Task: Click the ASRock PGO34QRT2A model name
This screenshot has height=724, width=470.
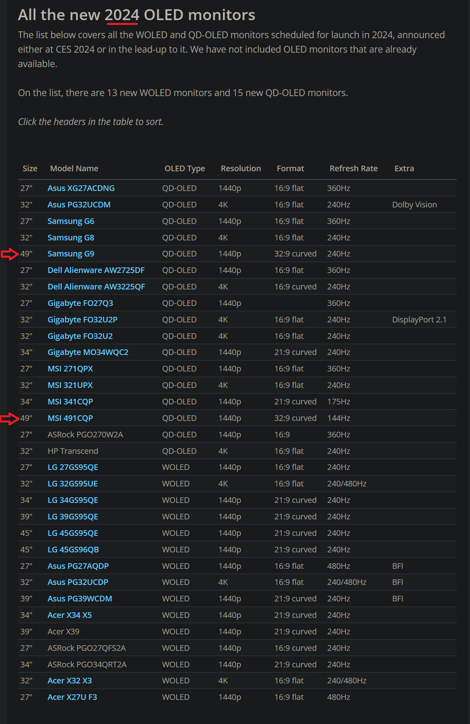Action: 87,665
